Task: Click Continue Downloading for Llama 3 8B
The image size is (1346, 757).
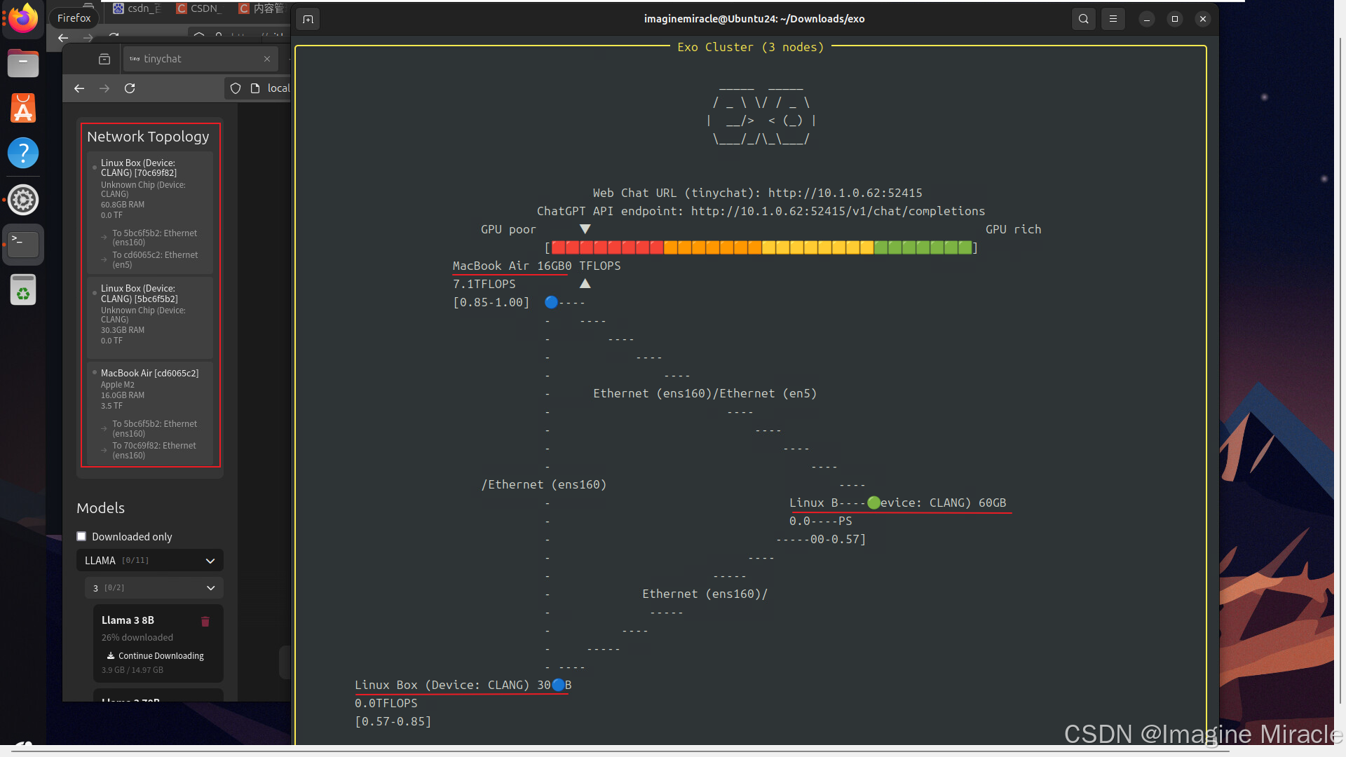Action: click(156, 656)
